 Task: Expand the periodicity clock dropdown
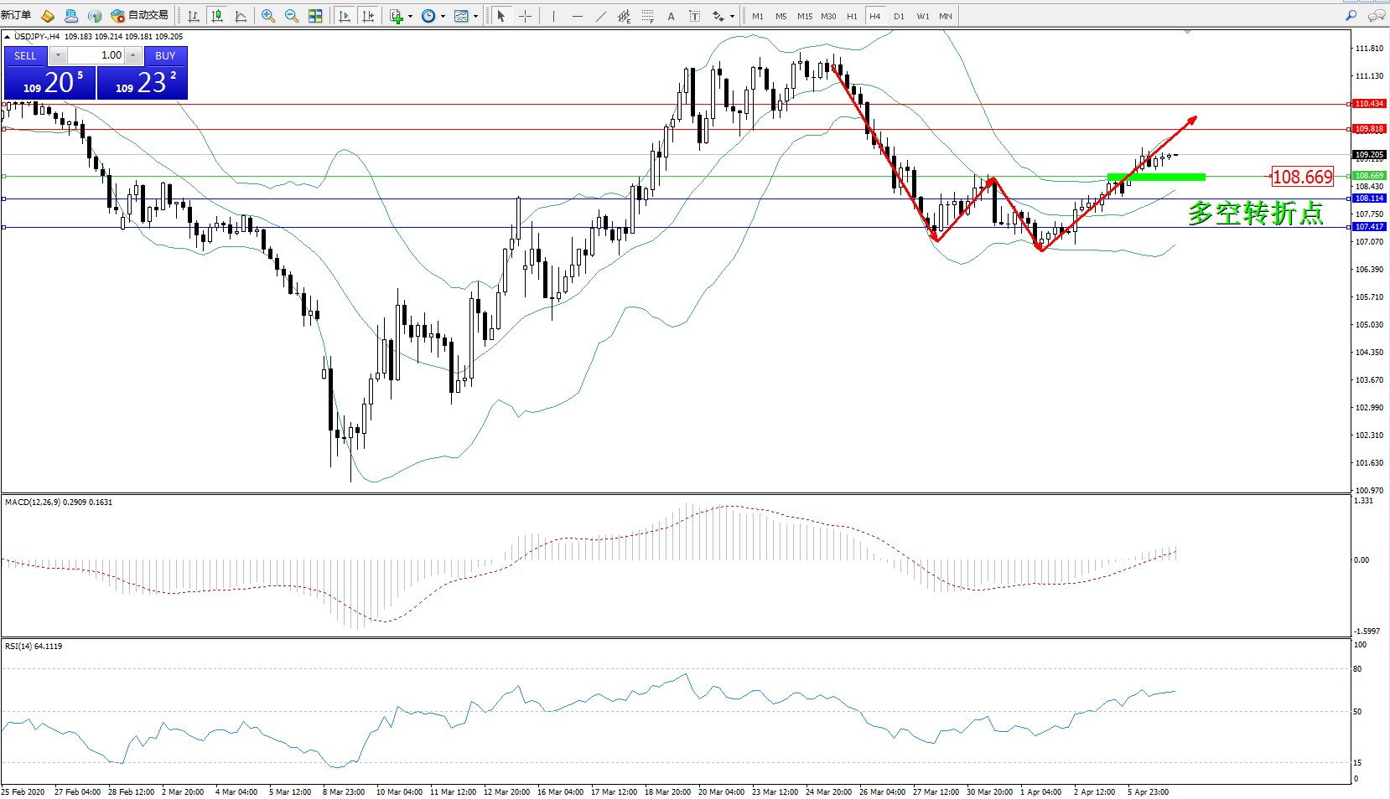(x=443, y=17)
